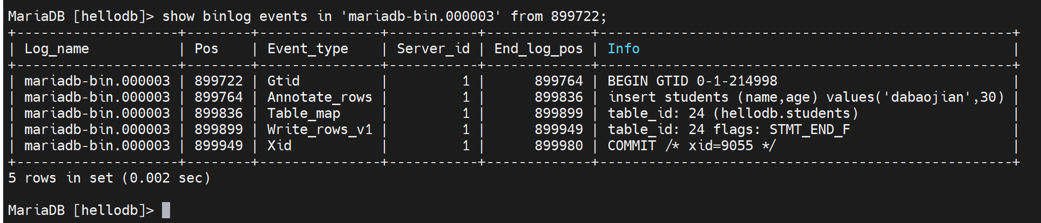This screenshot has width=1041, height=223.
Task: Click the End_log_pos value 899980
Action: [x=558, y=146]
